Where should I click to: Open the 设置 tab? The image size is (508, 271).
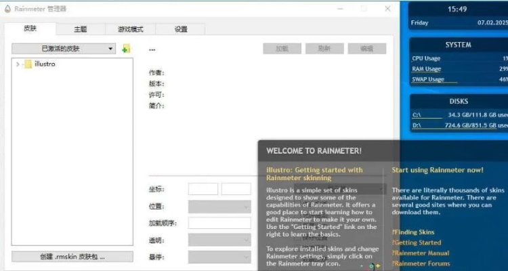click(x=181, y=29)
